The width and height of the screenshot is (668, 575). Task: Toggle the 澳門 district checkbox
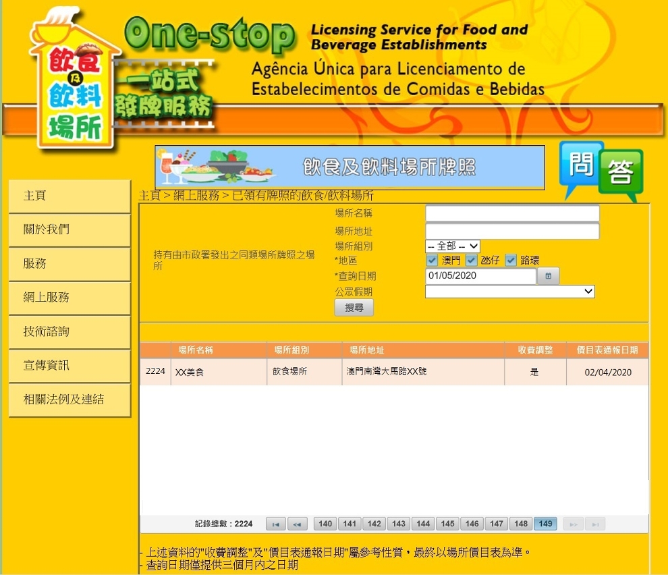coord(432,261)
